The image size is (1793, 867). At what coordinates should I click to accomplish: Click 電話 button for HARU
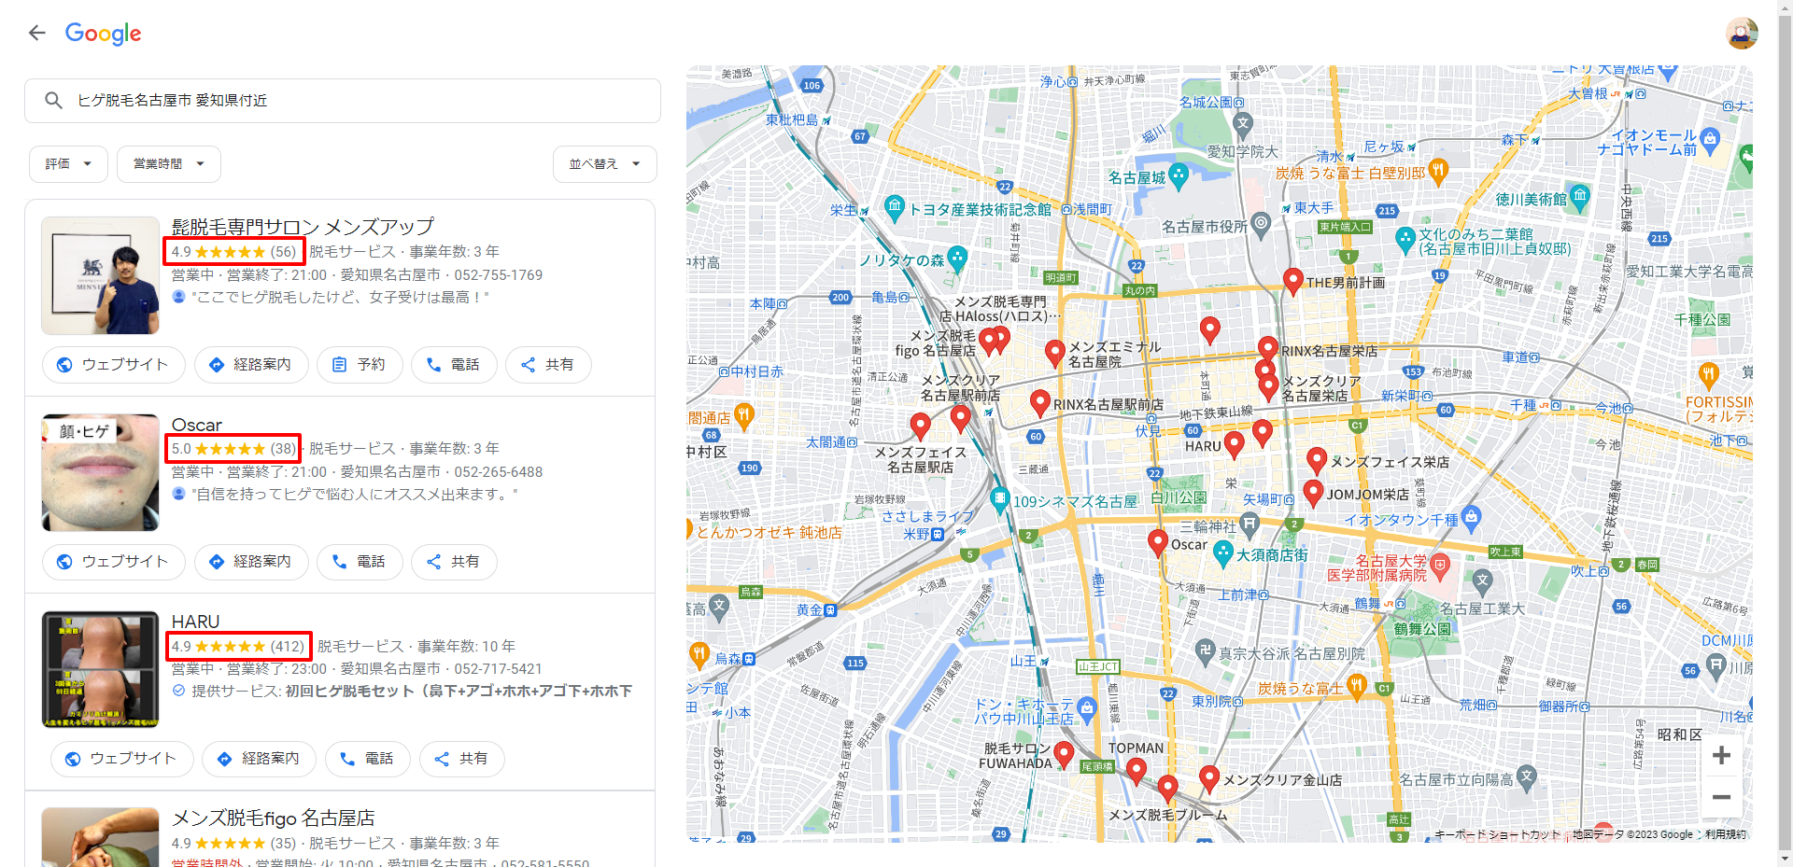click(x=368, y=759)
